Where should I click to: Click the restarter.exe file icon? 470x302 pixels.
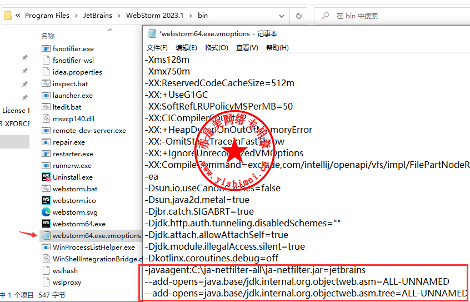pyautogui.click(x=46, y=154)
